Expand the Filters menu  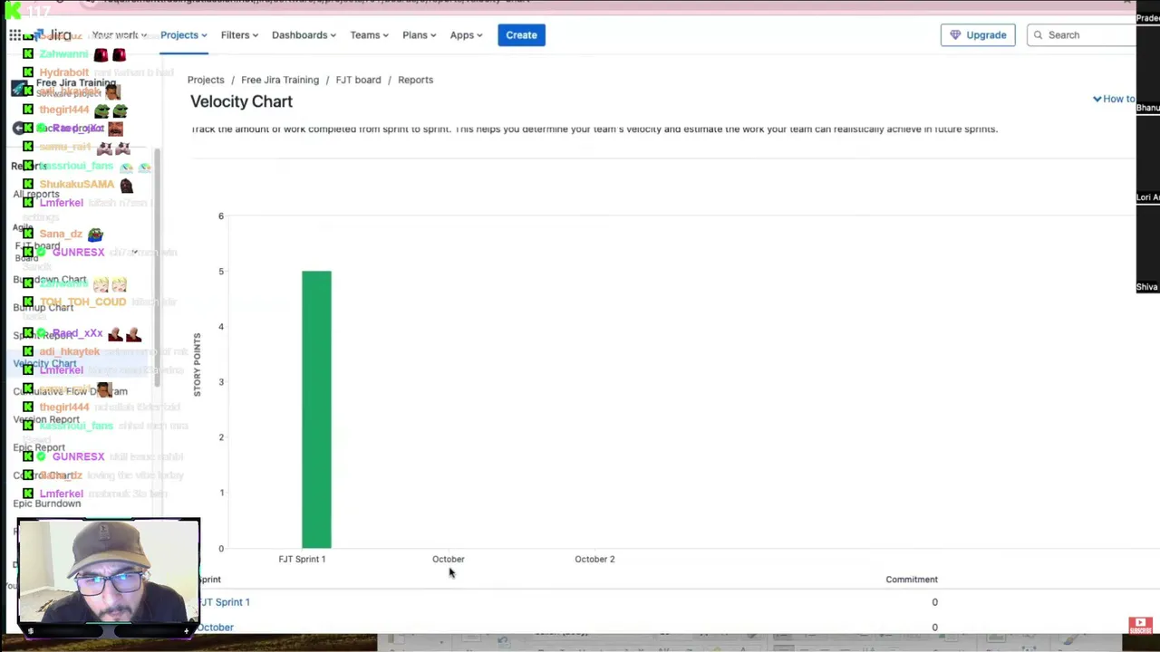click(239, 35)
